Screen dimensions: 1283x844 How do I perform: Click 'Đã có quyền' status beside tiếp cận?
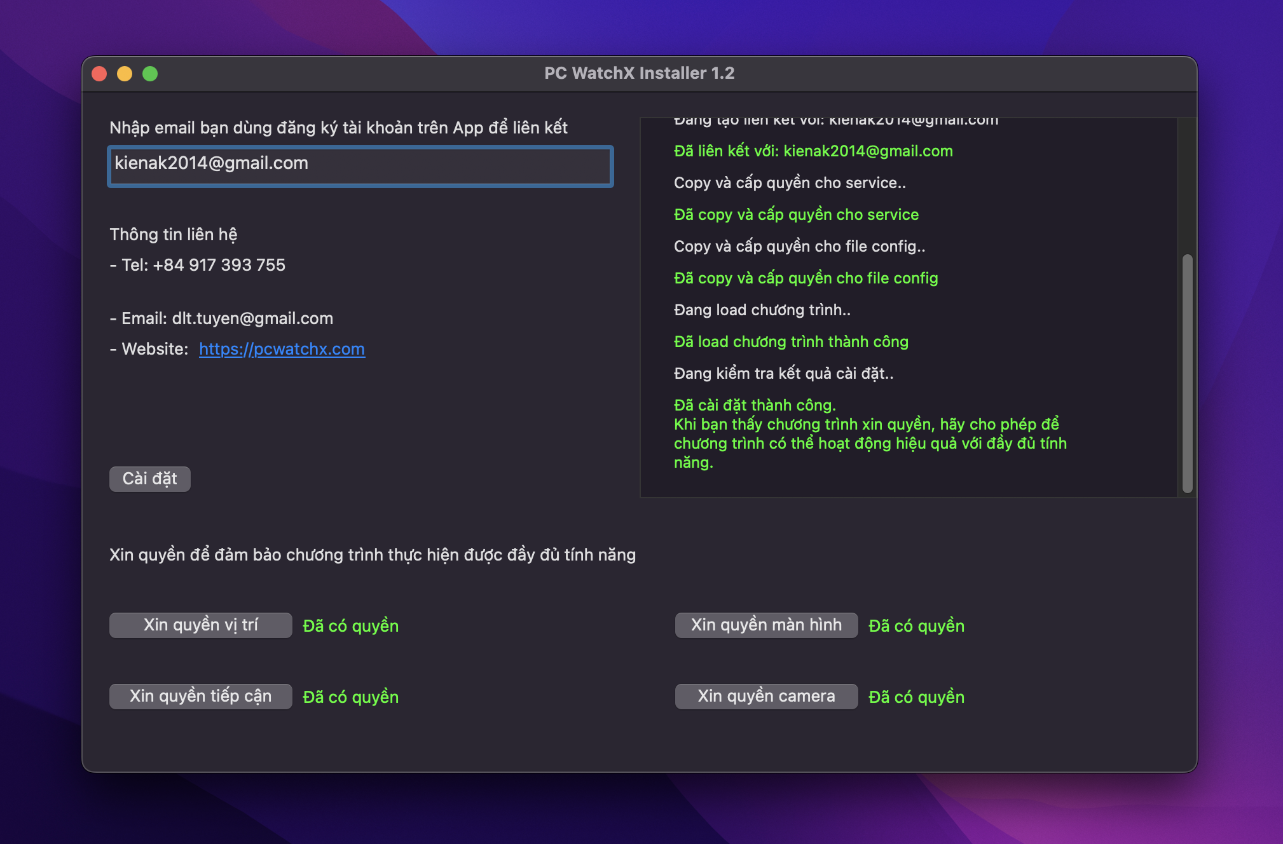pos(351,697)
